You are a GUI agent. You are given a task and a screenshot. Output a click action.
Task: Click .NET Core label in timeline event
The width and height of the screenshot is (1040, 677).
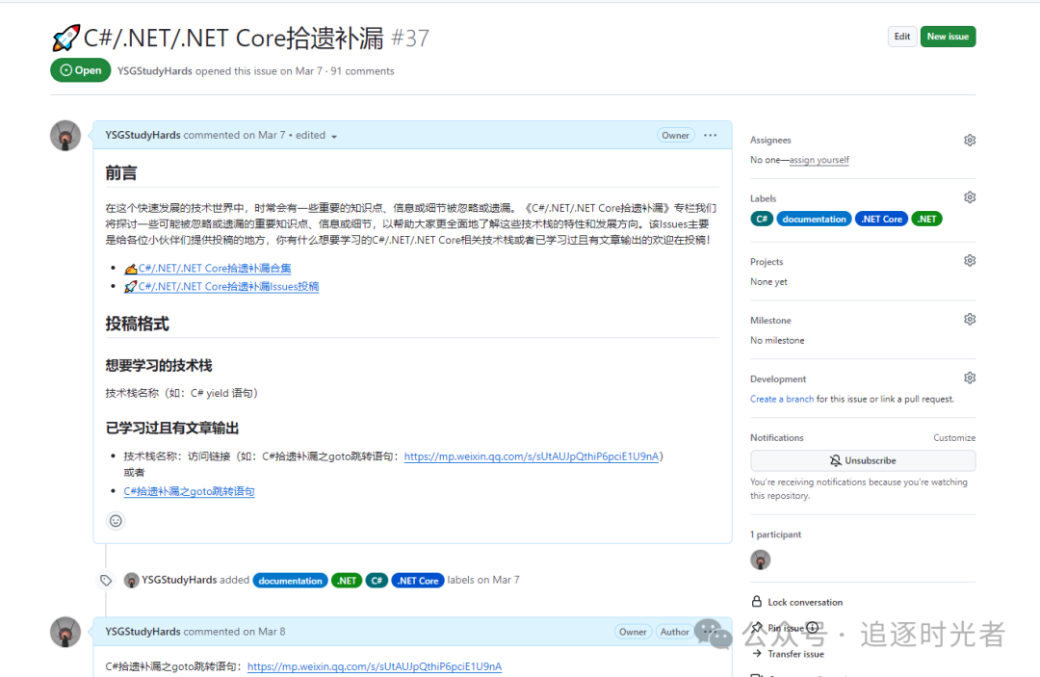pos(418,581)
